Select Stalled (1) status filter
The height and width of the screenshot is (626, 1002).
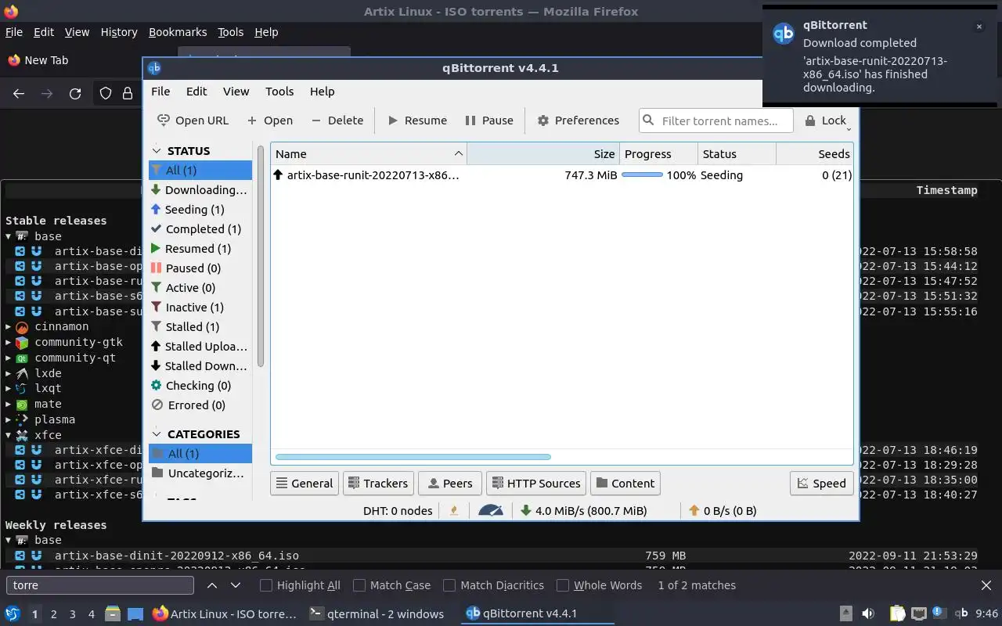point(200,327)
